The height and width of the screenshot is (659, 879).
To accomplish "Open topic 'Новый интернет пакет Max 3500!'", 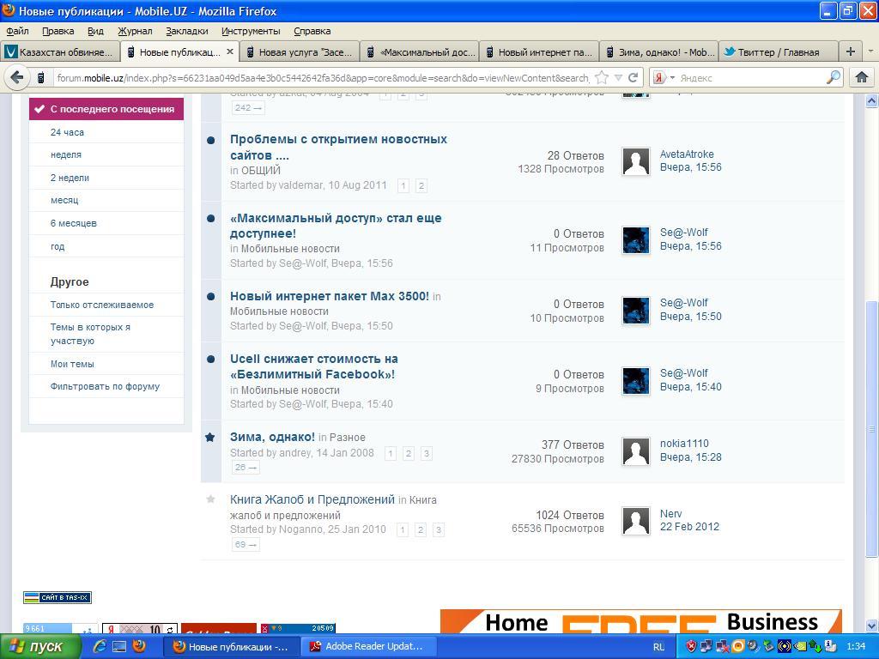I will 329,296.
